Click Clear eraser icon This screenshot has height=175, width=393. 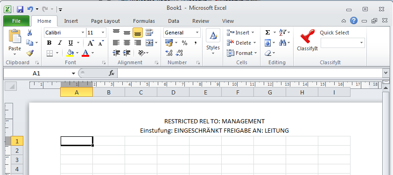(x=268, y=53)
